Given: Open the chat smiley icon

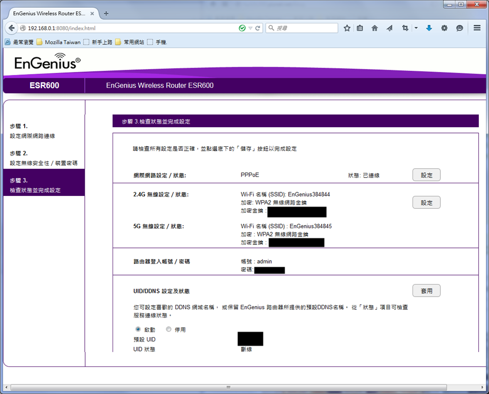Looking at the screenshot, I should pyautogui.click(x=459, y=28).
